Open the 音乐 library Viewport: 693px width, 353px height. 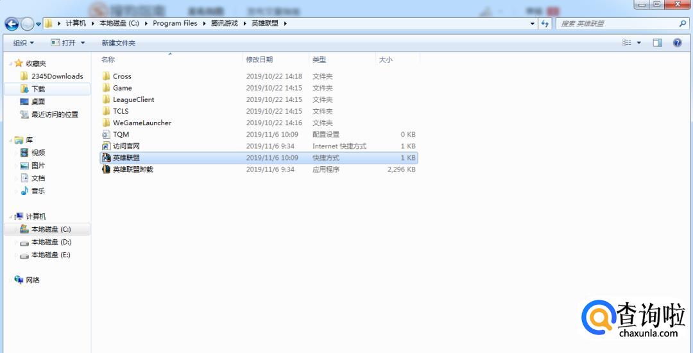click(38, 191)
